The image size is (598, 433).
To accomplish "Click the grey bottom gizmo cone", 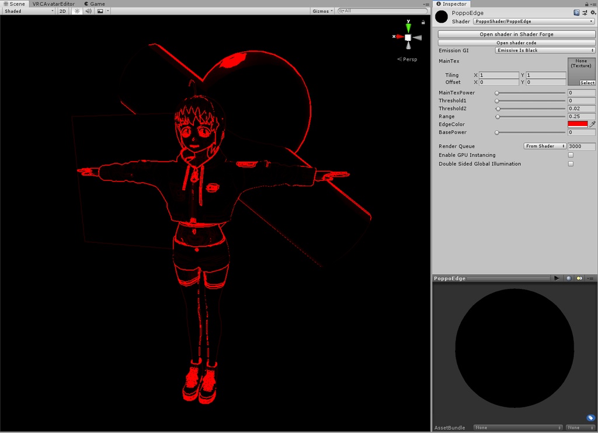I will tap(408, 46).
